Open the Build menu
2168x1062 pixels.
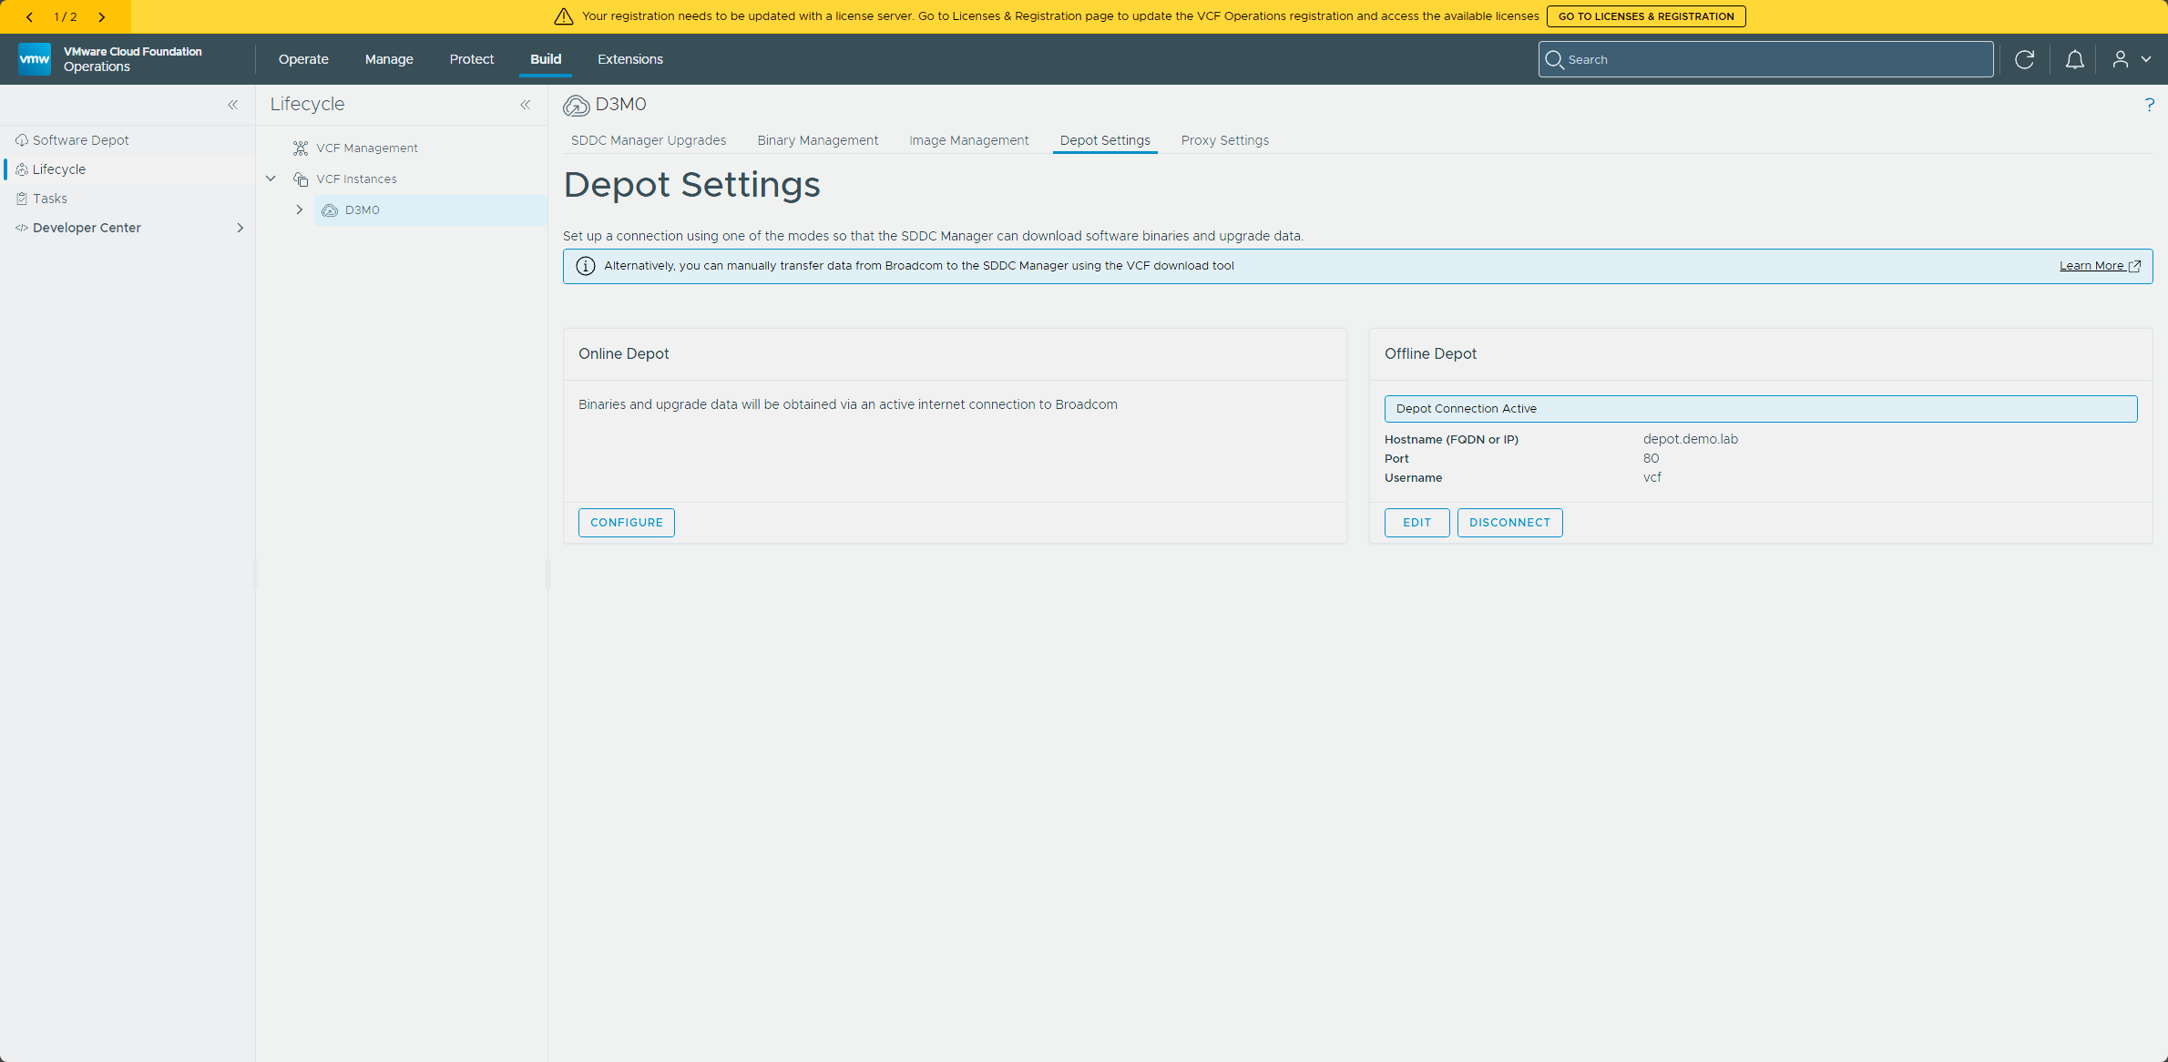546,59
